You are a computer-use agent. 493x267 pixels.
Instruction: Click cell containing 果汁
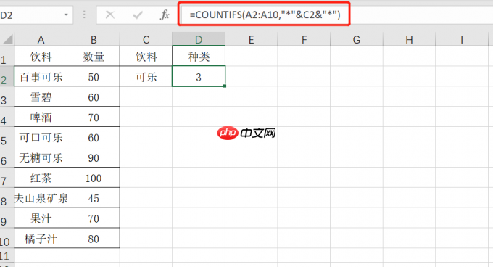(41, 218)
